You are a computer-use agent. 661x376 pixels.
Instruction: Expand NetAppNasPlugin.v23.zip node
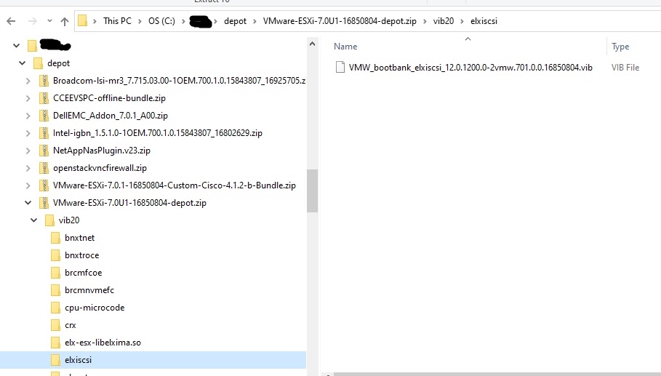pyautogui.click(x=28, y=151)
